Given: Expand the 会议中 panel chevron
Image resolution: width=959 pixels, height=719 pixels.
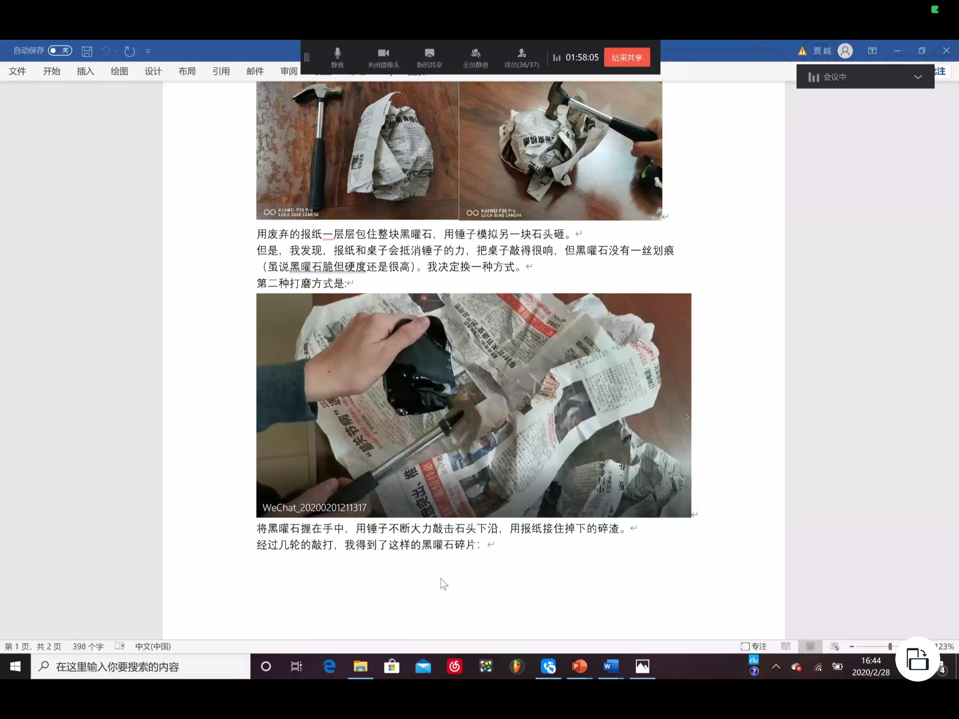Looking at the screenshot, I should click(x=918, y=77).
